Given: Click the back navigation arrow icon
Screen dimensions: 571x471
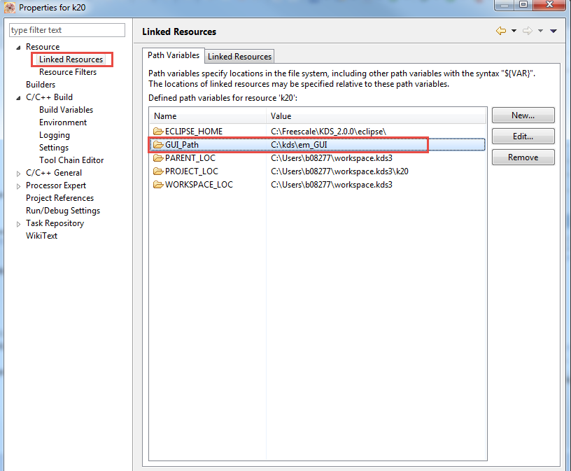Looking at the screenshot, I should [x=501, y=31].
